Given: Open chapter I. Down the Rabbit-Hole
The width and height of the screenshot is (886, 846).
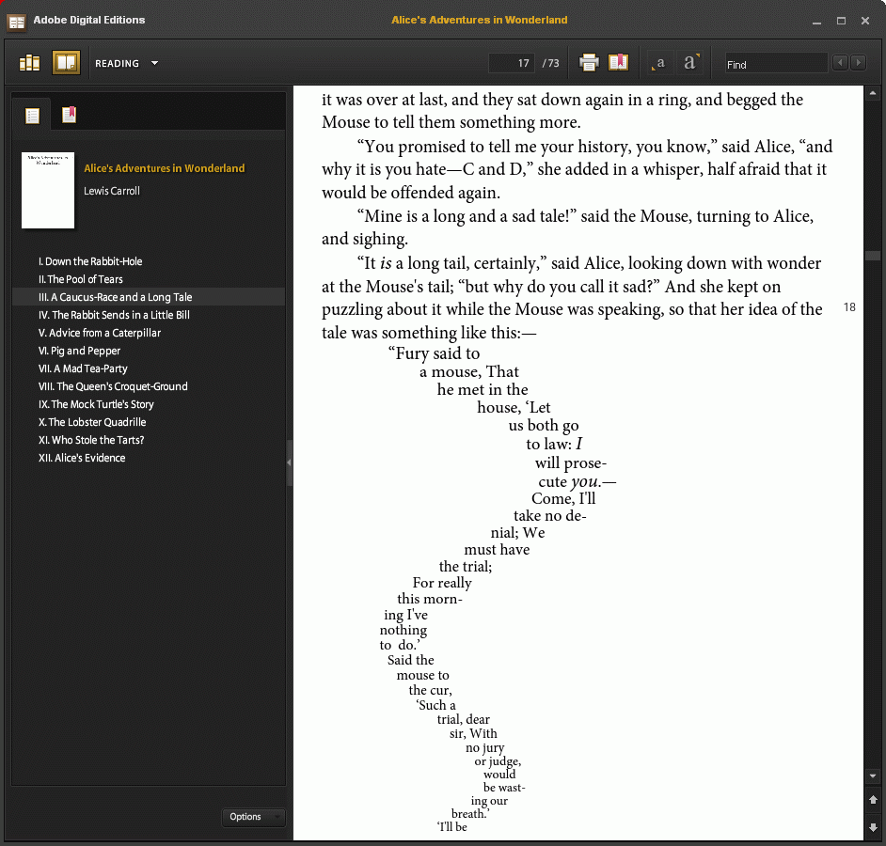Looking at the screenshot, I should click(x=90, y=261).
